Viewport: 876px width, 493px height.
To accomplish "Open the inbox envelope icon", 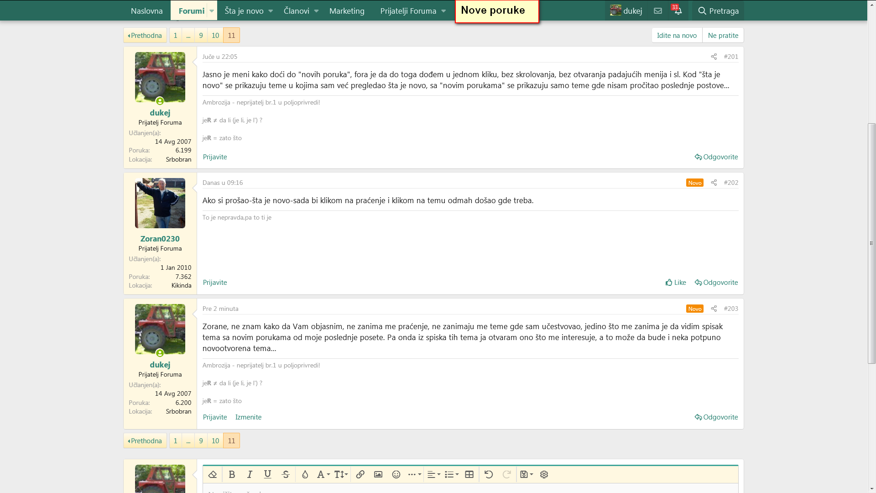I will pyautogui.click(x=657, y=10).
